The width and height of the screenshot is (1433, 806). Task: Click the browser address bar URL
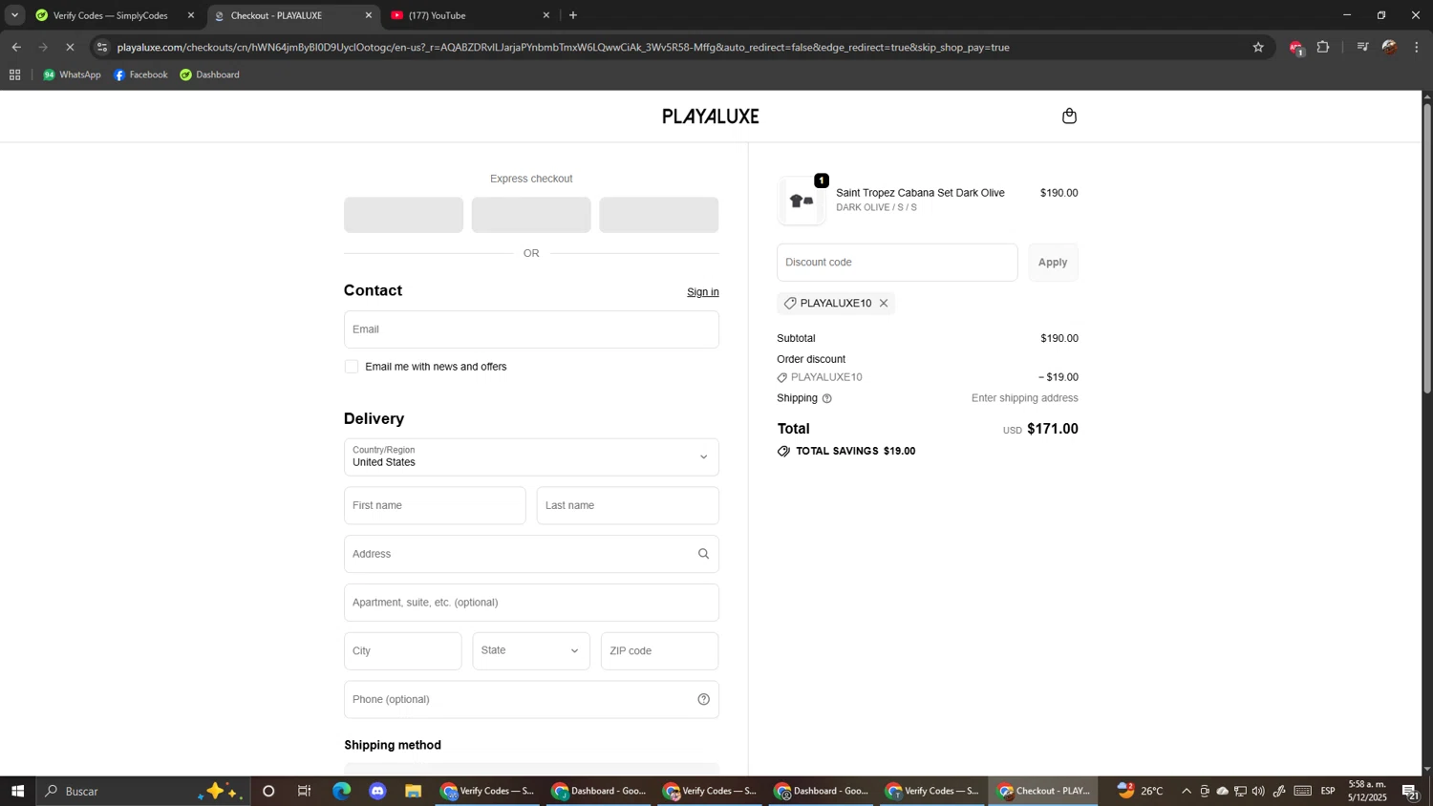(x=564, y=47)
